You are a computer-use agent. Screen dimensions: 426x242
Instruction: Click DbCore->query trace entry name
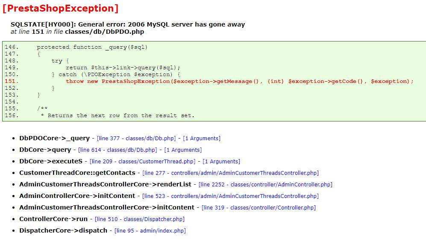coord(45,150)
